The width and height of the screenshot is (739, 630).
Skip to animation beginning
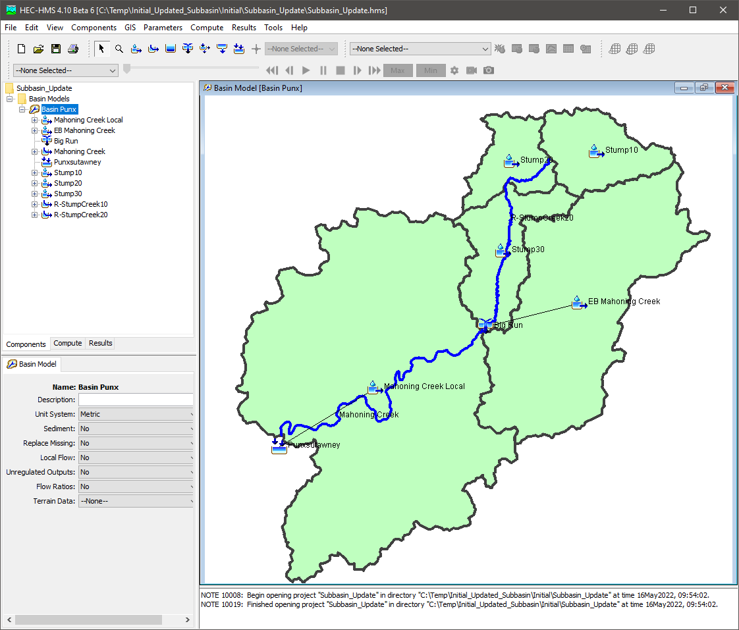[272, 70]
